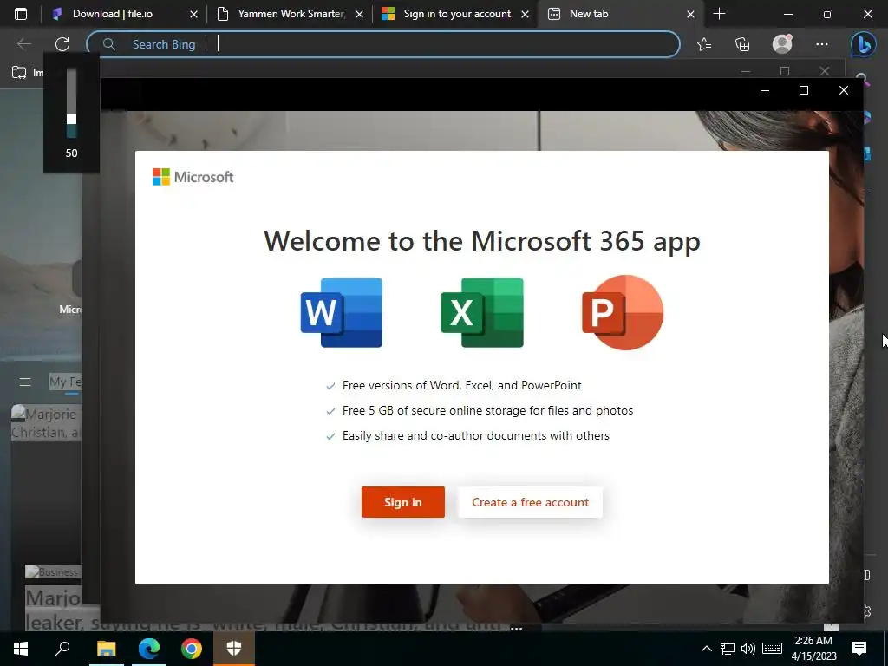Select the My Feed tab
This screenshot has width=888, height=666.
tap(65, 382)
